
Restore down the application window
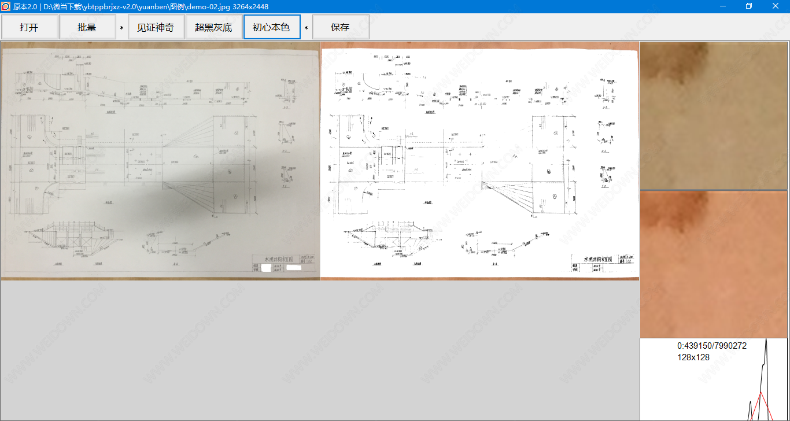point(749,6)
